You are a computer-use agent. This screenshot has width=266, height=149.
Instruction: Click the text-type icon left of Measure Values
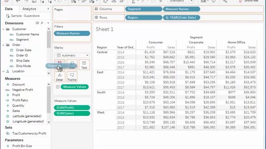tap(58, 87)
